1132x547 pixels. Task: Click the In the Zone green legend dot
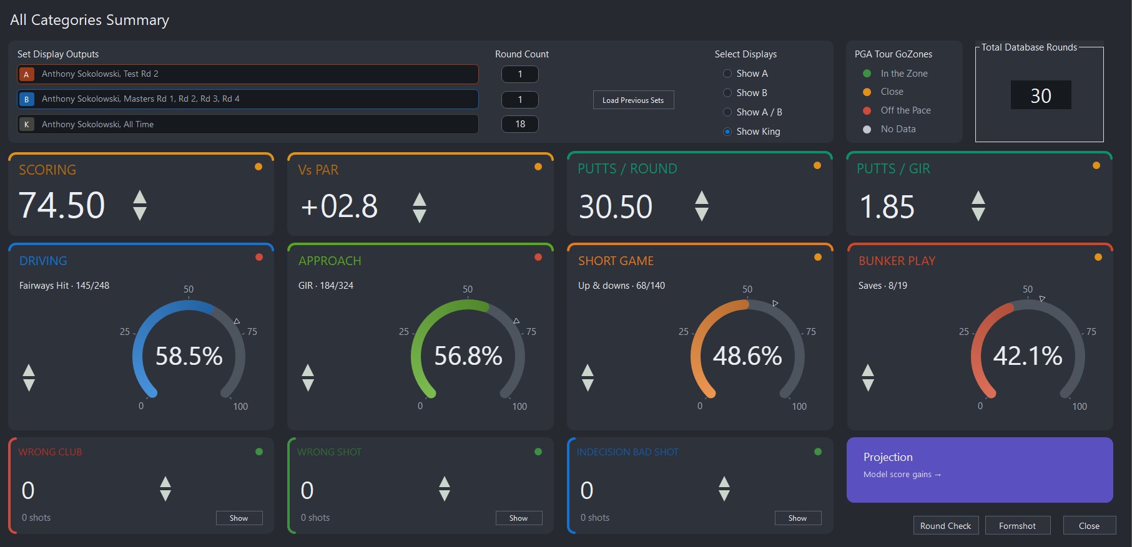pyautogui.click(x=867, y=74)
